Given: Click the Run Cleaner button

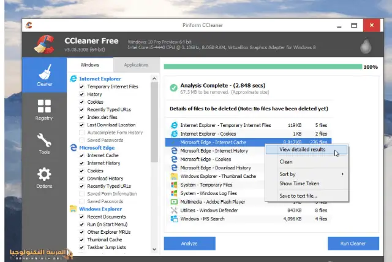Looking at the screenshot, I should pos(353,244).
